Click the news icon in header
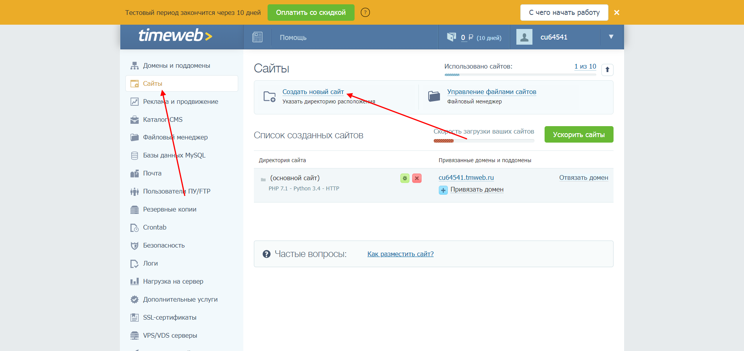 [x=257, y=37]
